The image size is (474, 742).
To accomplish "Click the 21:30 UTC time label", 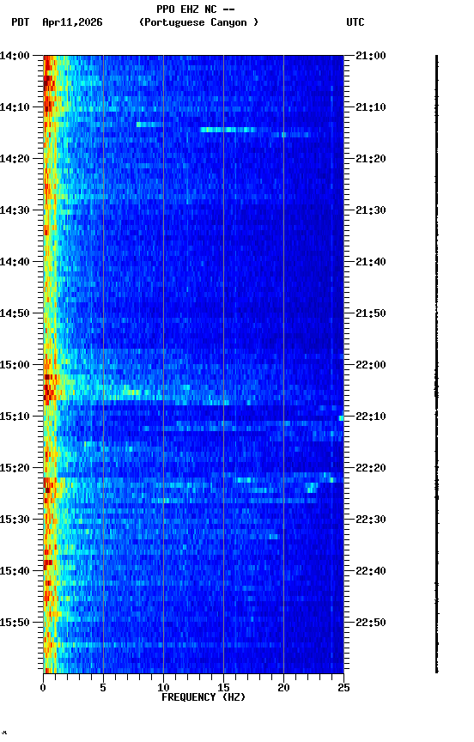I will (x=371, y=210).
